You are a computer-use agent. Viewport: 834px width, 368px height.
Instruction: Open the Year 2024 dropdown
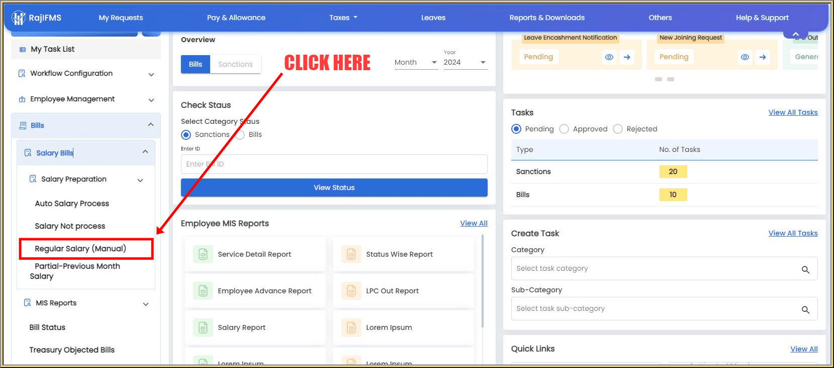pyautogui.click(x=465, y=62)
